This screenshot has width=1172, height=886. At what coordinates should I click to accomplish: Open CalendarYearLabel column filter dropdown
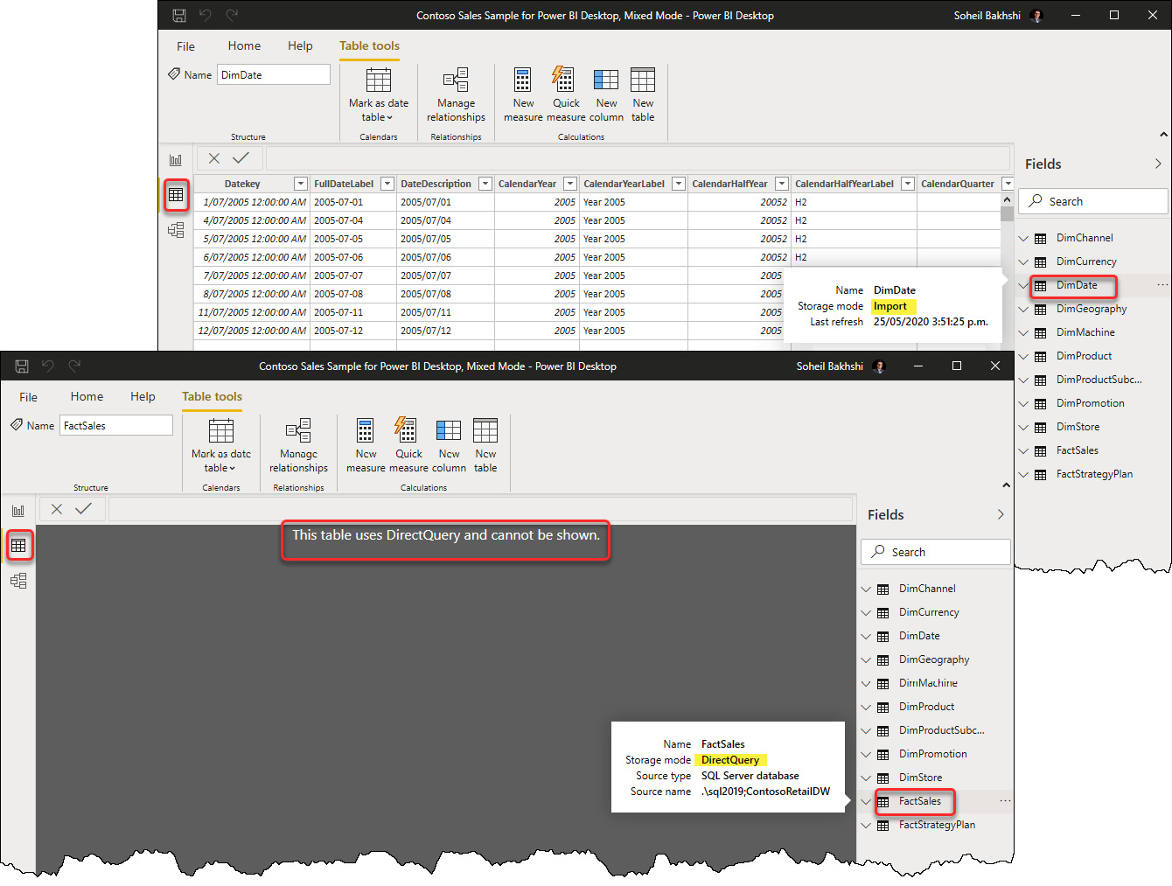tap(678, 184)
